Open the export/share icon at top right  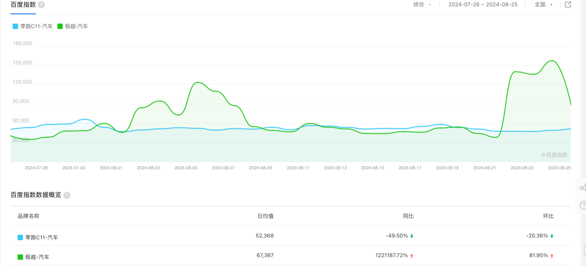click(568, 4)
